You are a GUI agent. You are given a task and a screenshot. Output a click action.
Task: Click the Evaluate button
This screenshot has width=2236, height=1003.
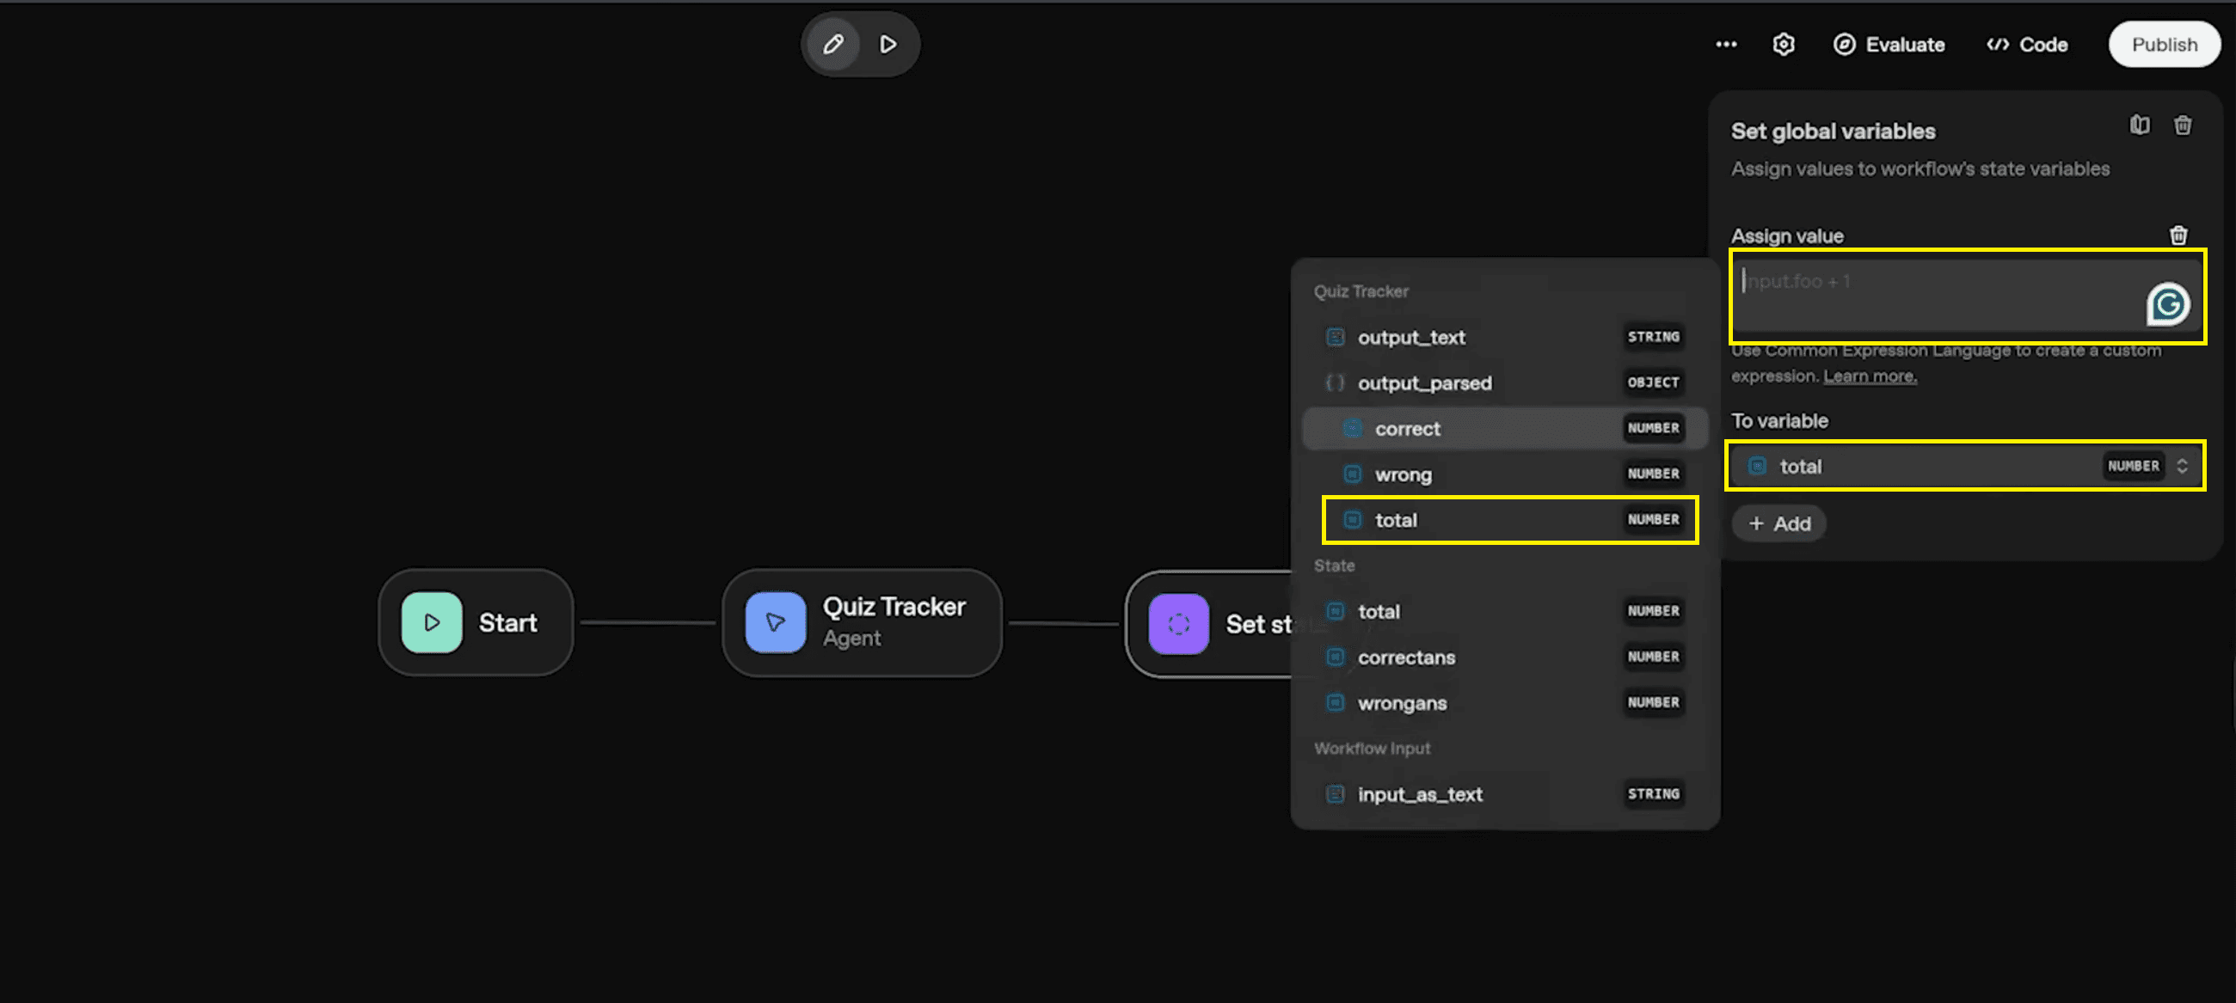[1889, 44]
